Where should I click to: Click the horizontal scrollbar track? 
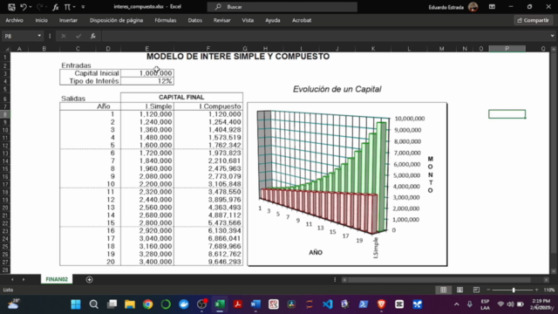pyautogui.click(x=445, y=280)
